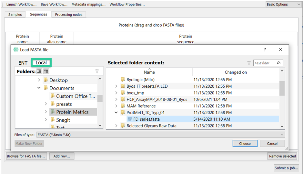Viewport: 303px width, 174px height.
Task: Click the Folders panel filter funnel icon
Action: (x=97, y=71)
